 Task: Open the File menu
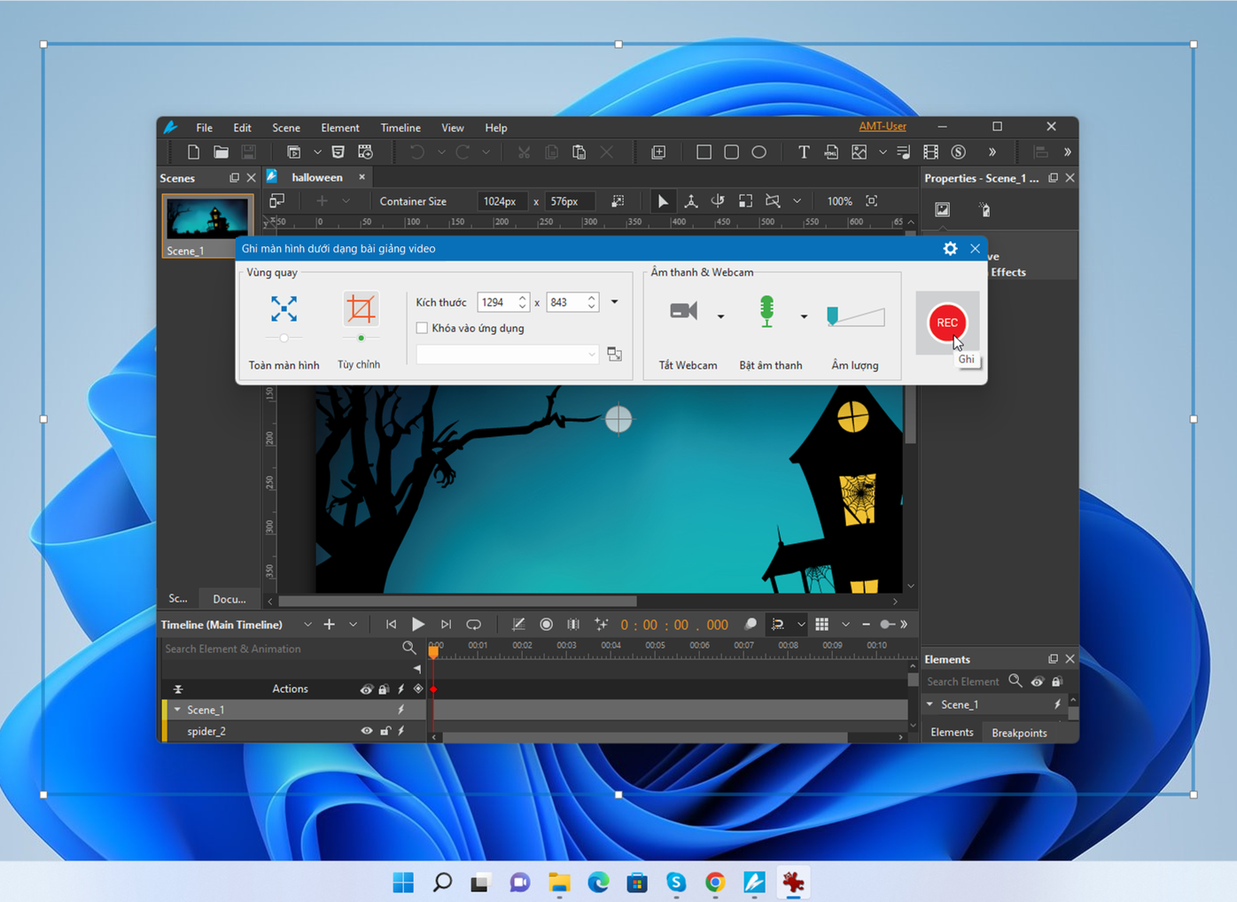tap(204, 128)
